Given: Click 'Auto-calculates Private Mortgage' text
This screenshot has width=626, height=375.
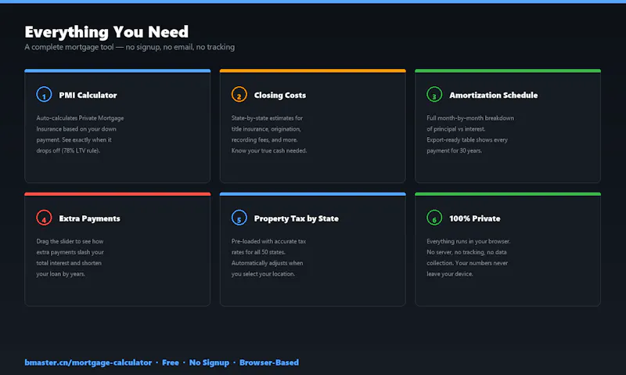Looking at the screenshot, I should [x=81, y=117].
